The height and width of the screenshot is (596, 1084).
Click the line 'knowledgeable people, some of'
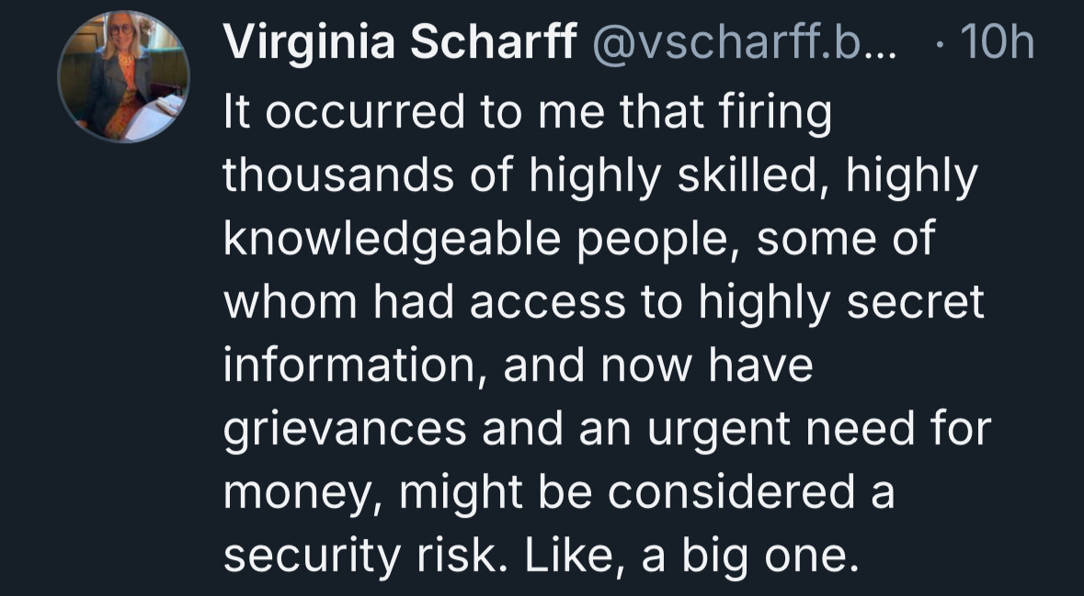pyautogui.click(x=579, y=240)
